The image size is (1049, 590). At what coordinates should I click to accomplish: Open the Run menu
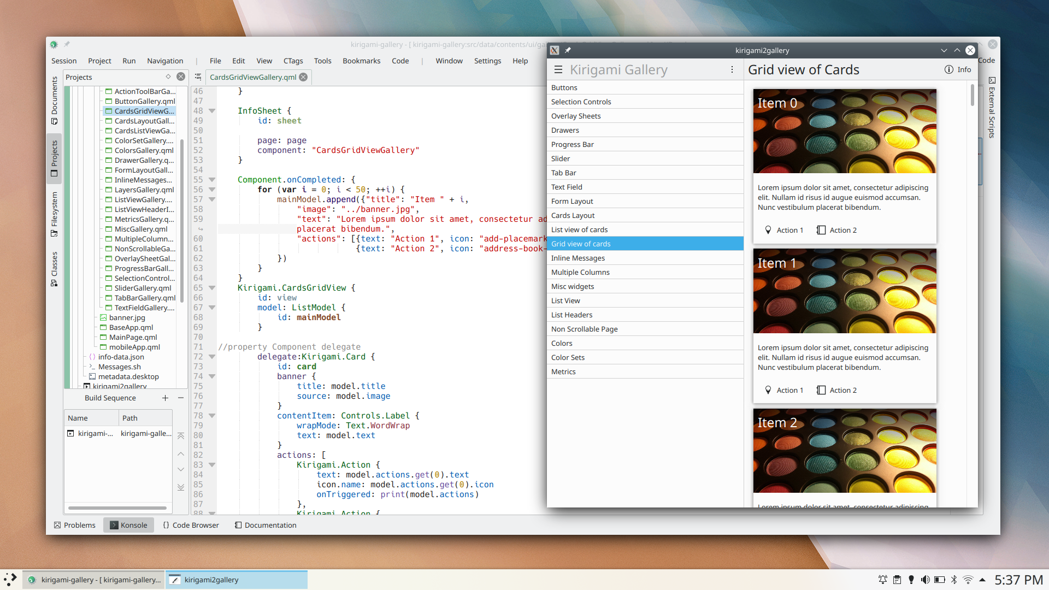[x=129, y=61]
